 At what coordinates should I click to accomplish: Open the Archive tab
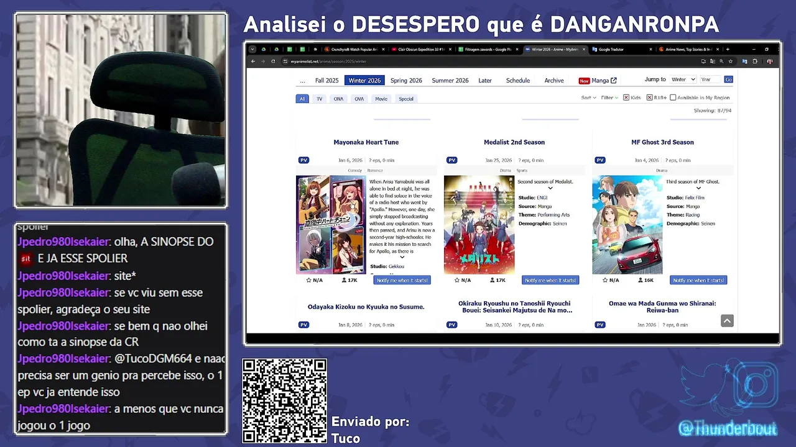click(554, 81)
